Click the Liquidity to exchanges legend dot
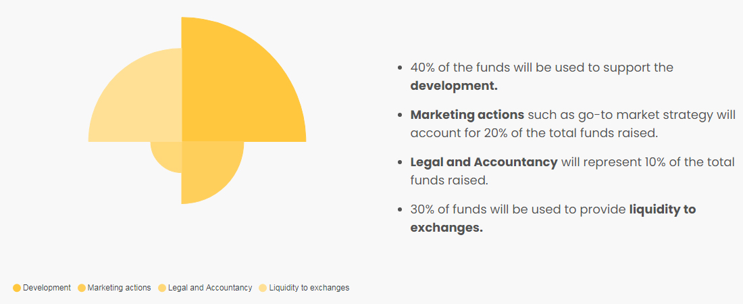The width and height of the screenshot is (743, 304). (x=263, y=288)
